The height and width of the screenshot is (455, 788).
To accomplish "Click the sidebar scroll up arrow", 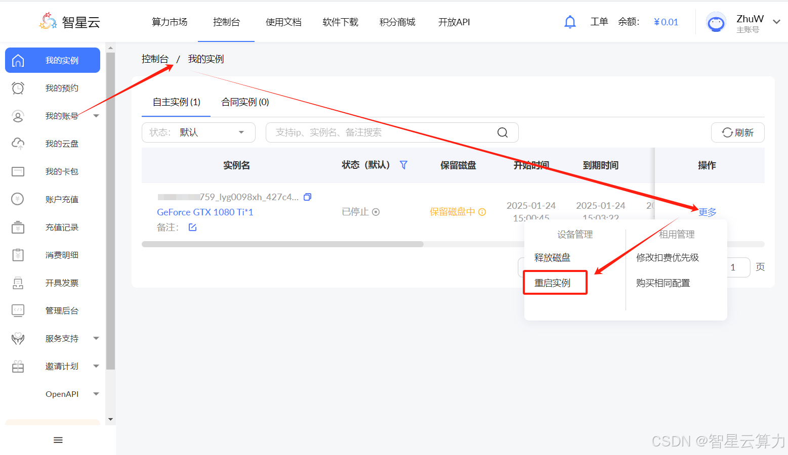I will 110,48.
